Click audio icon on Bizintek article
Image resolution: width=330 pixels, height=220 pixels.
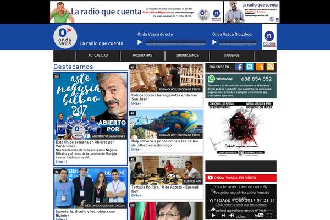click(57, 172)
